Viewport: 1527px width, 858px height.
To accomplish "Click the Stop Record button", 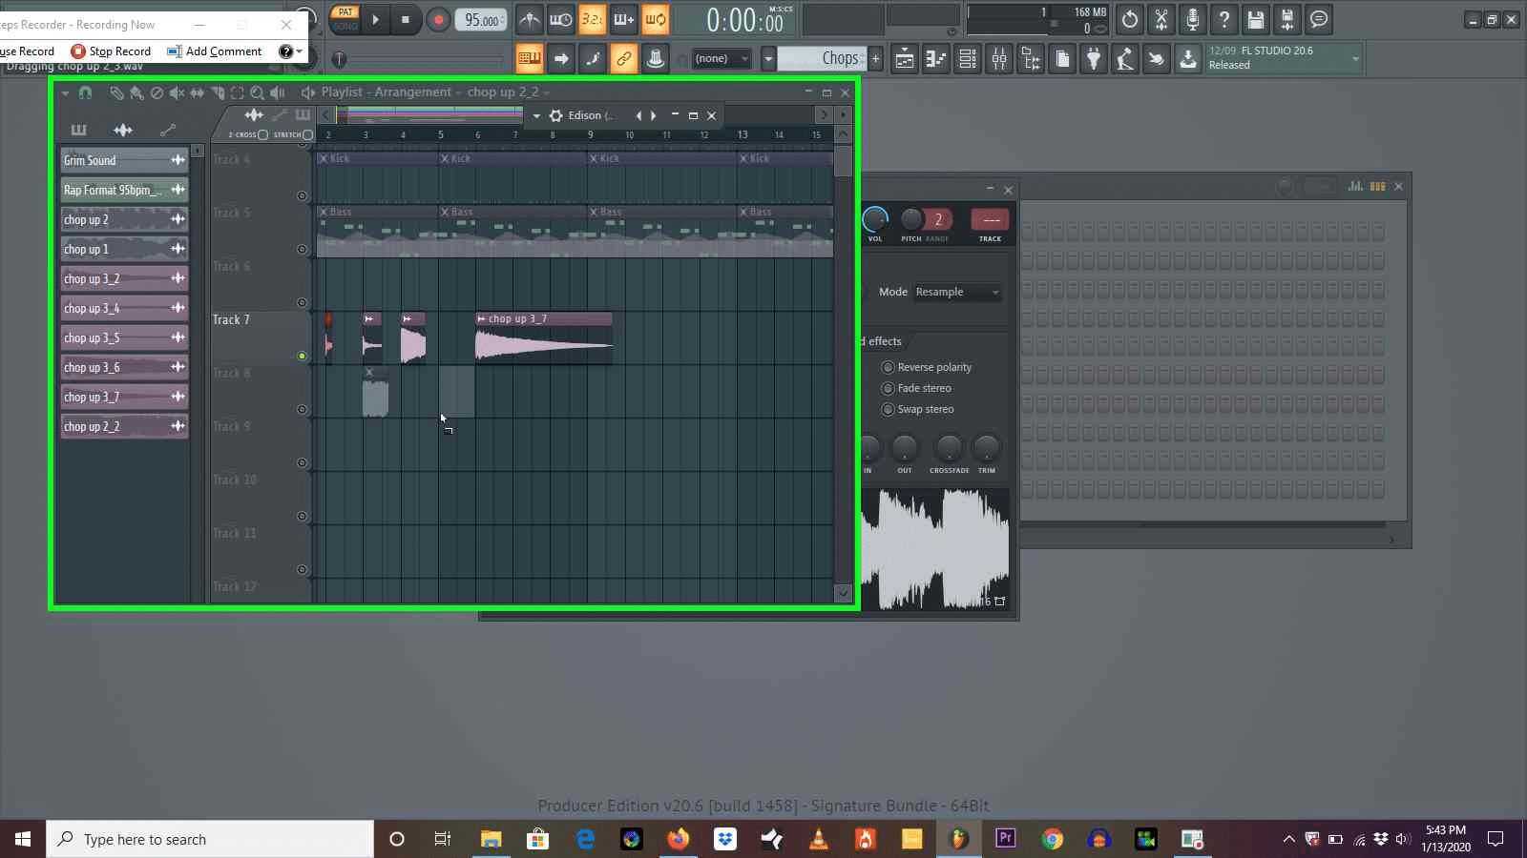I will click(112, 51).
